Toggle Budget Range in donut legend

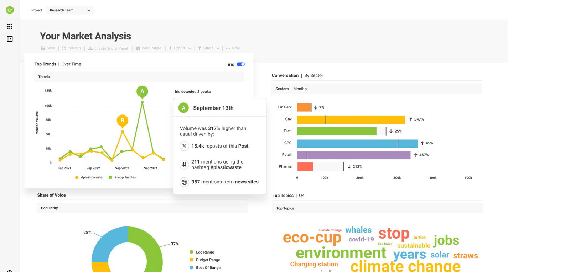pos(205,260)
